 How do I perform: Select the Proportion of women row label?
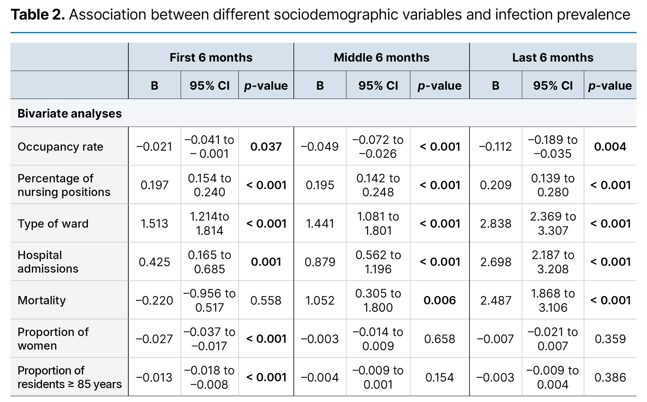[53, 339]
